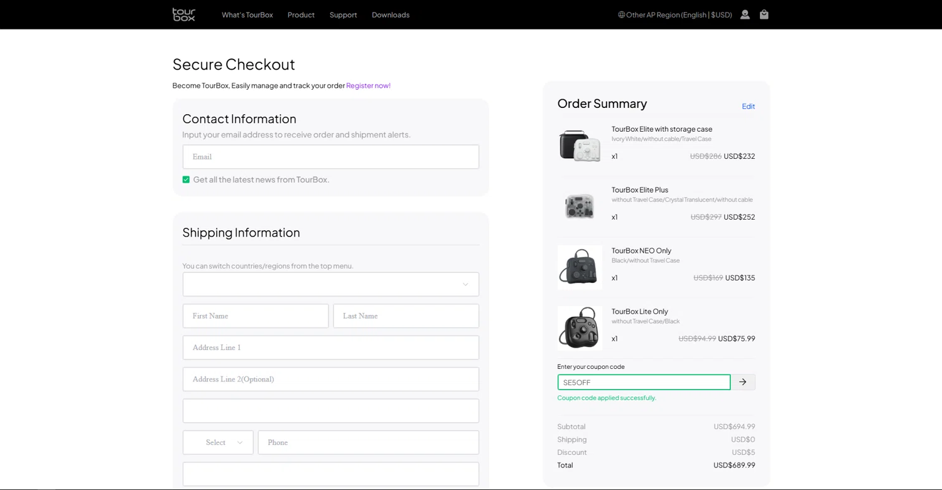Click the TourBox Elite Plus title
Viewport: 942px width, 490px height.
tap(640, 190)
